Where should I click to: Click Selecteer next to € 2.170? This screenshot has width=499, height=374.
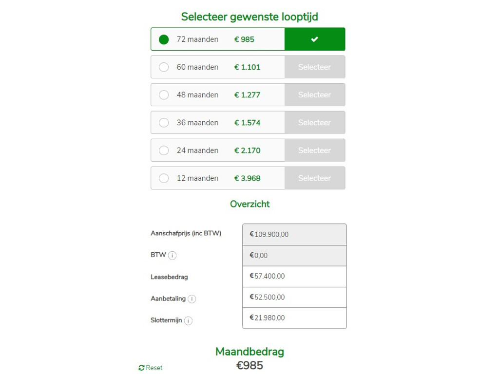315,150
